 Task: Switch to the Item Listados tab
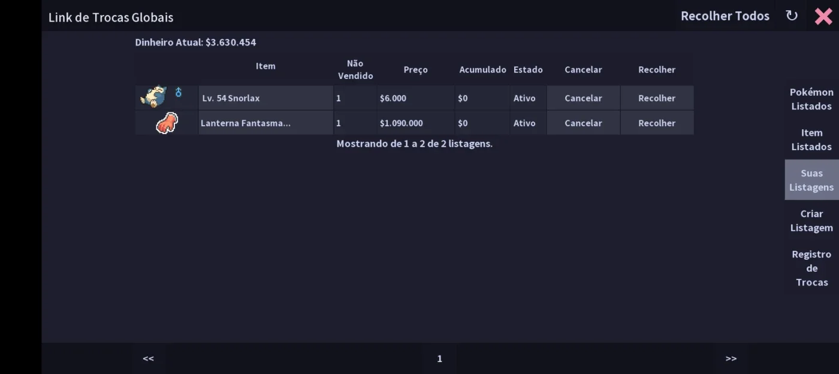811,139
